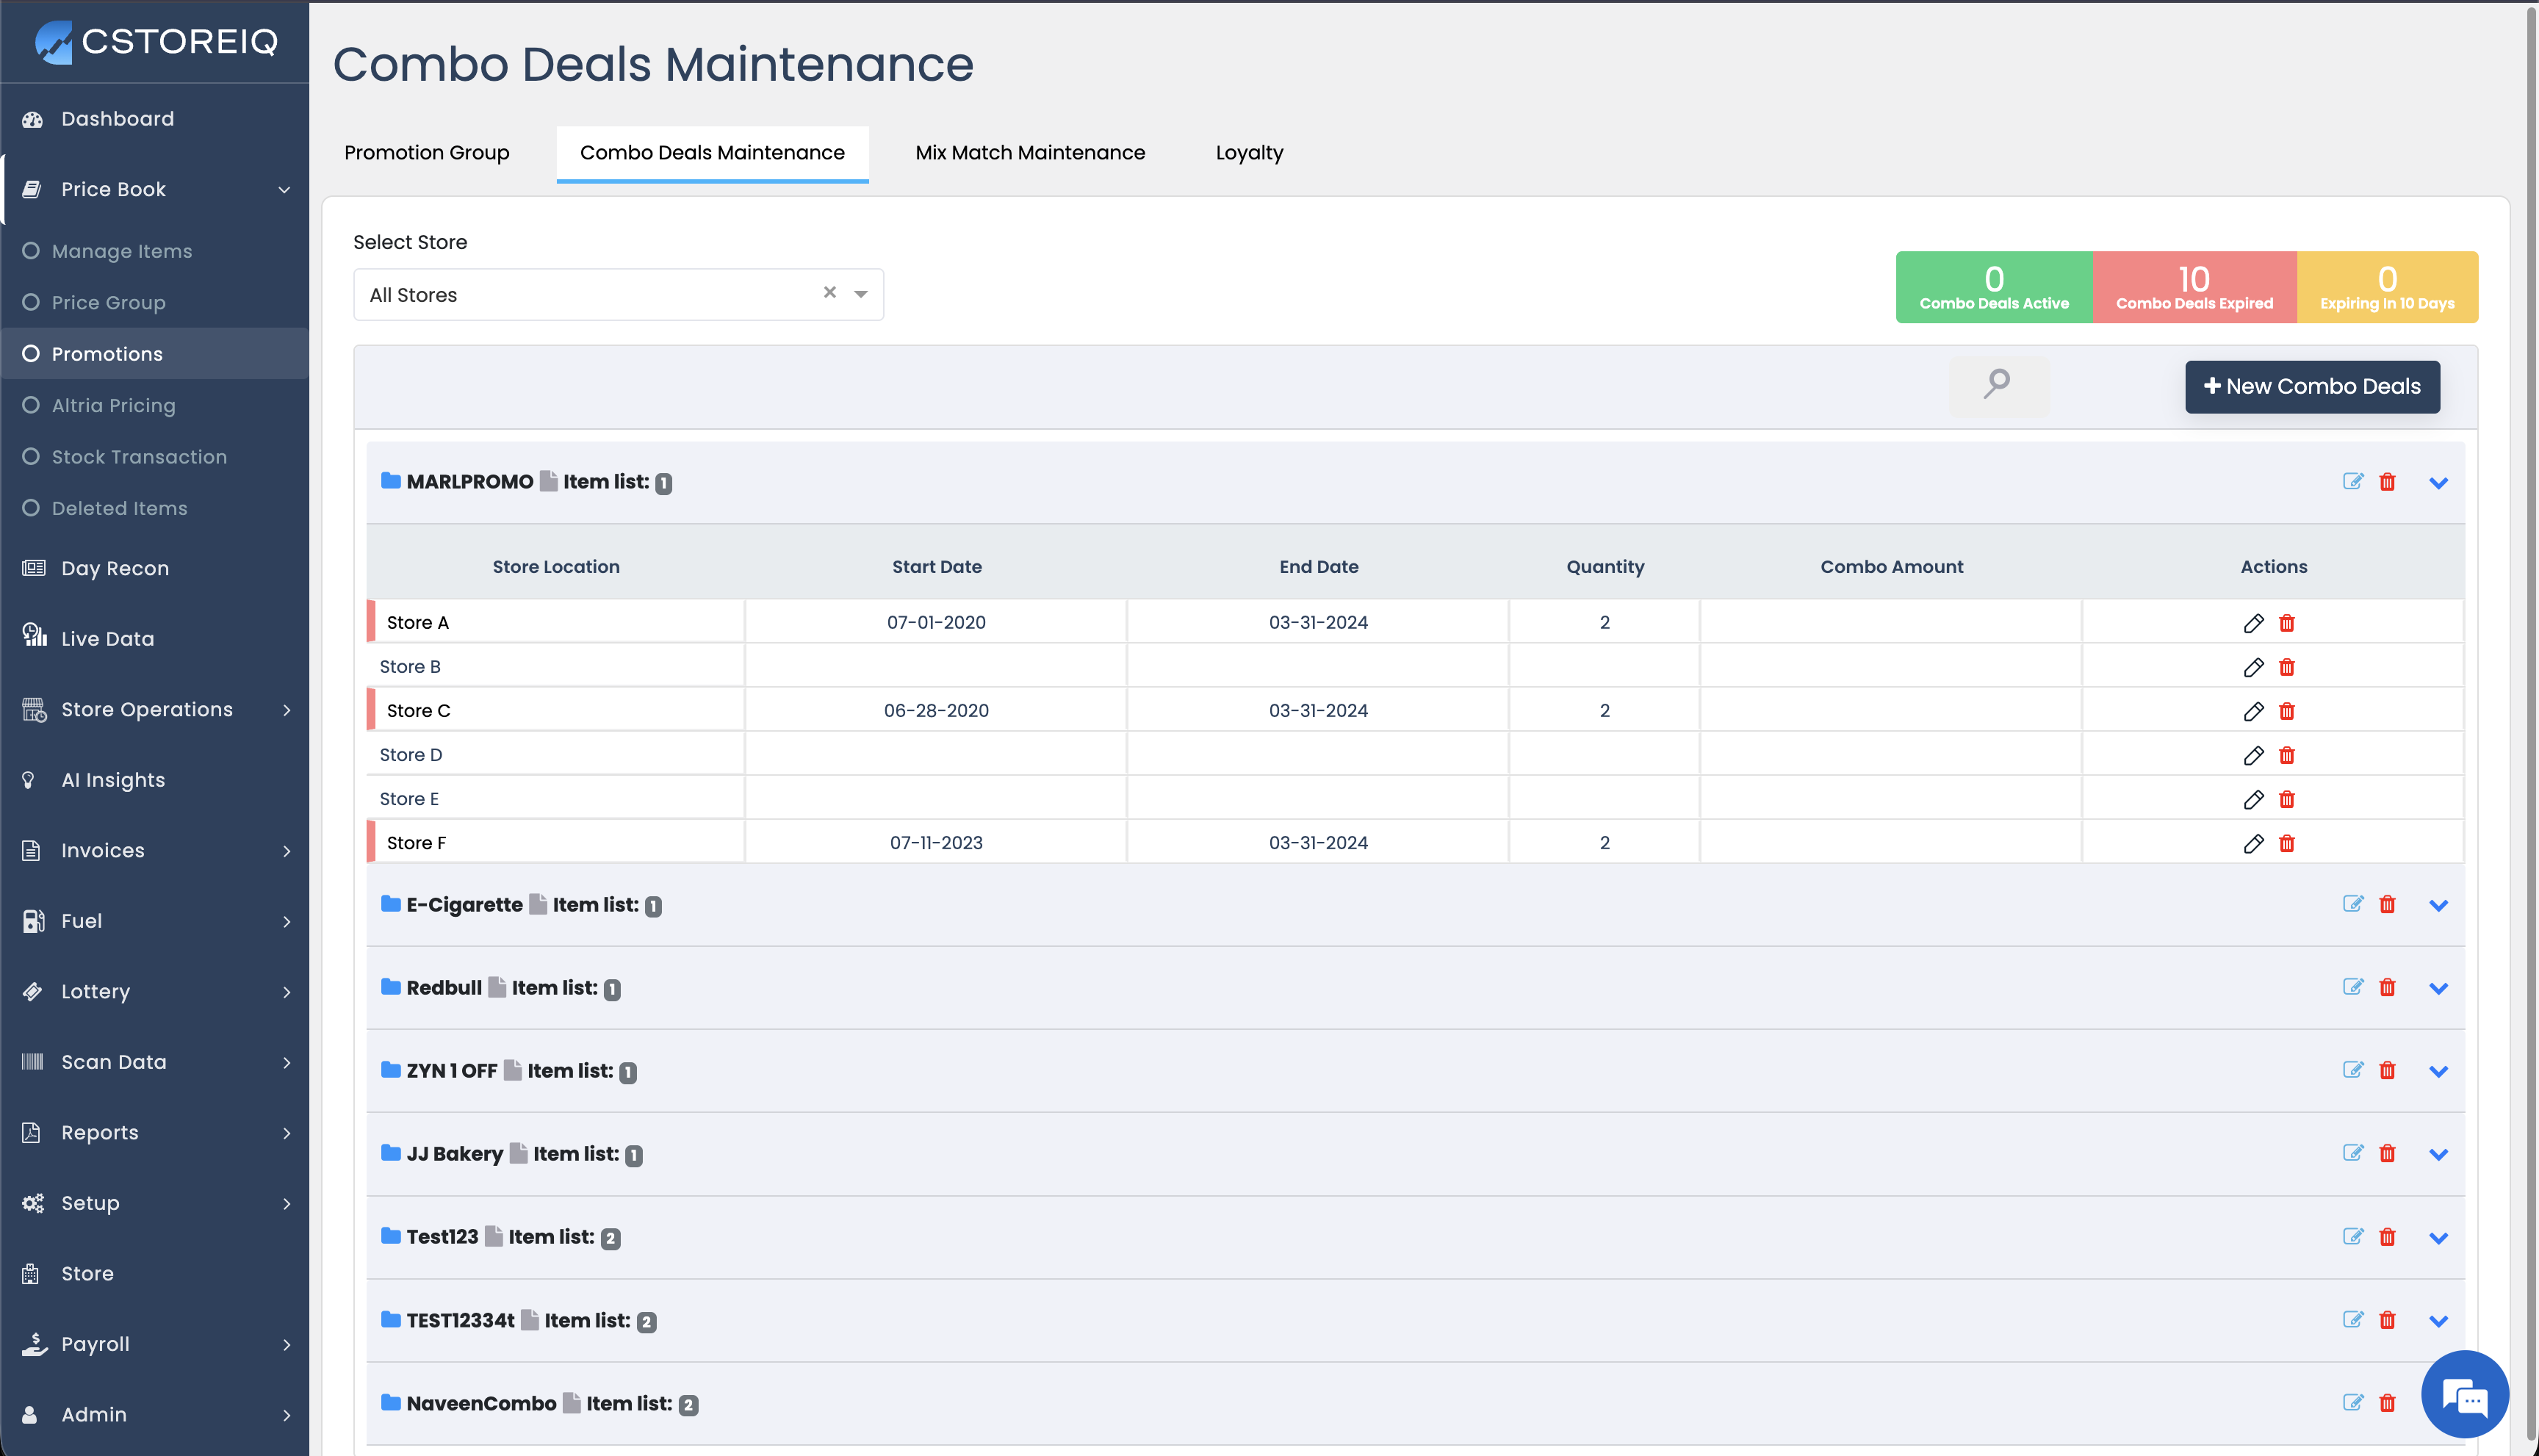Click the Store B location link

410,667
